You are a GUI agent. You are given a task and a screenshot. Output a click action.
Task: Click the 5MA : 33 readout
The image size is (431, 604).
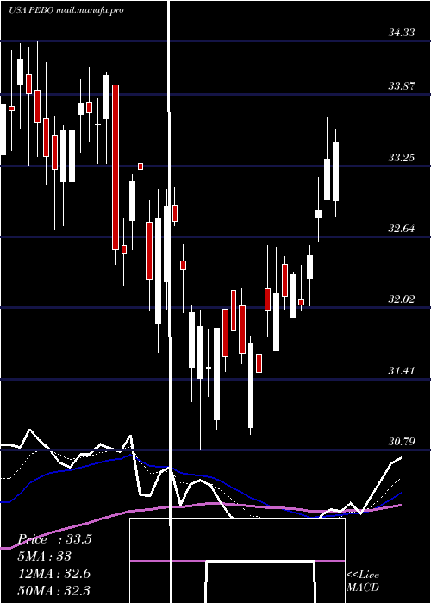(x=45, y=557)
